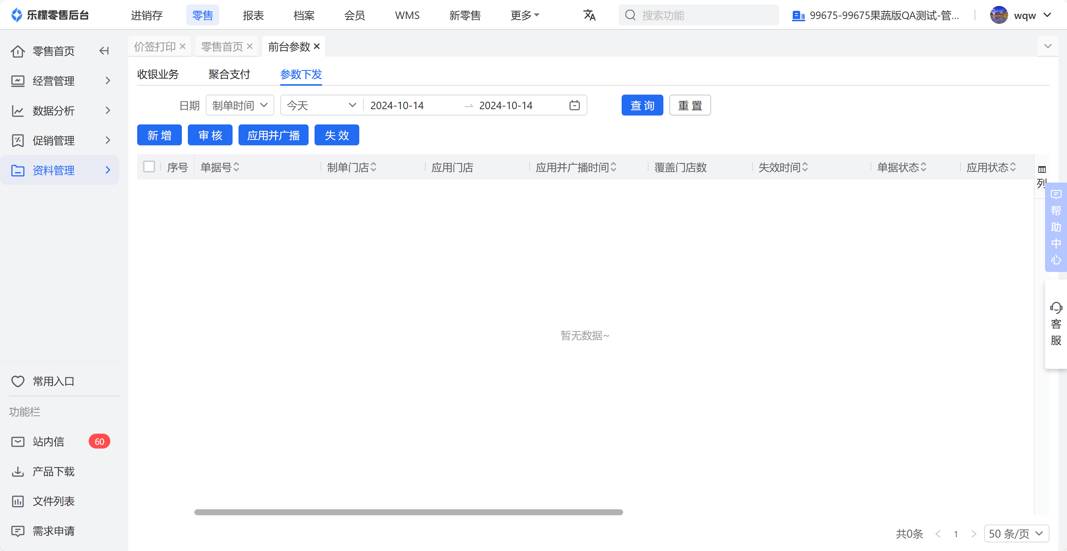Click the 重置 button
The height and width of the screenshot is (551, 1067).
pyautogui.click(x=690, y=105)
